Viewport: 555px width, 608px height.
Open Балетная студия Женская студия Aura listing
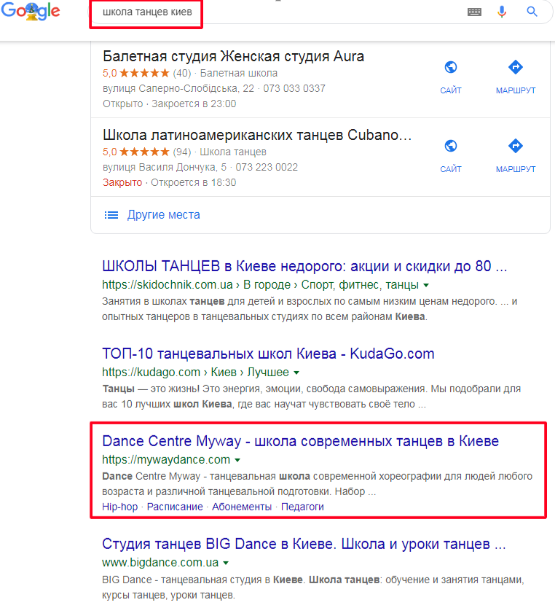[233, 56]
